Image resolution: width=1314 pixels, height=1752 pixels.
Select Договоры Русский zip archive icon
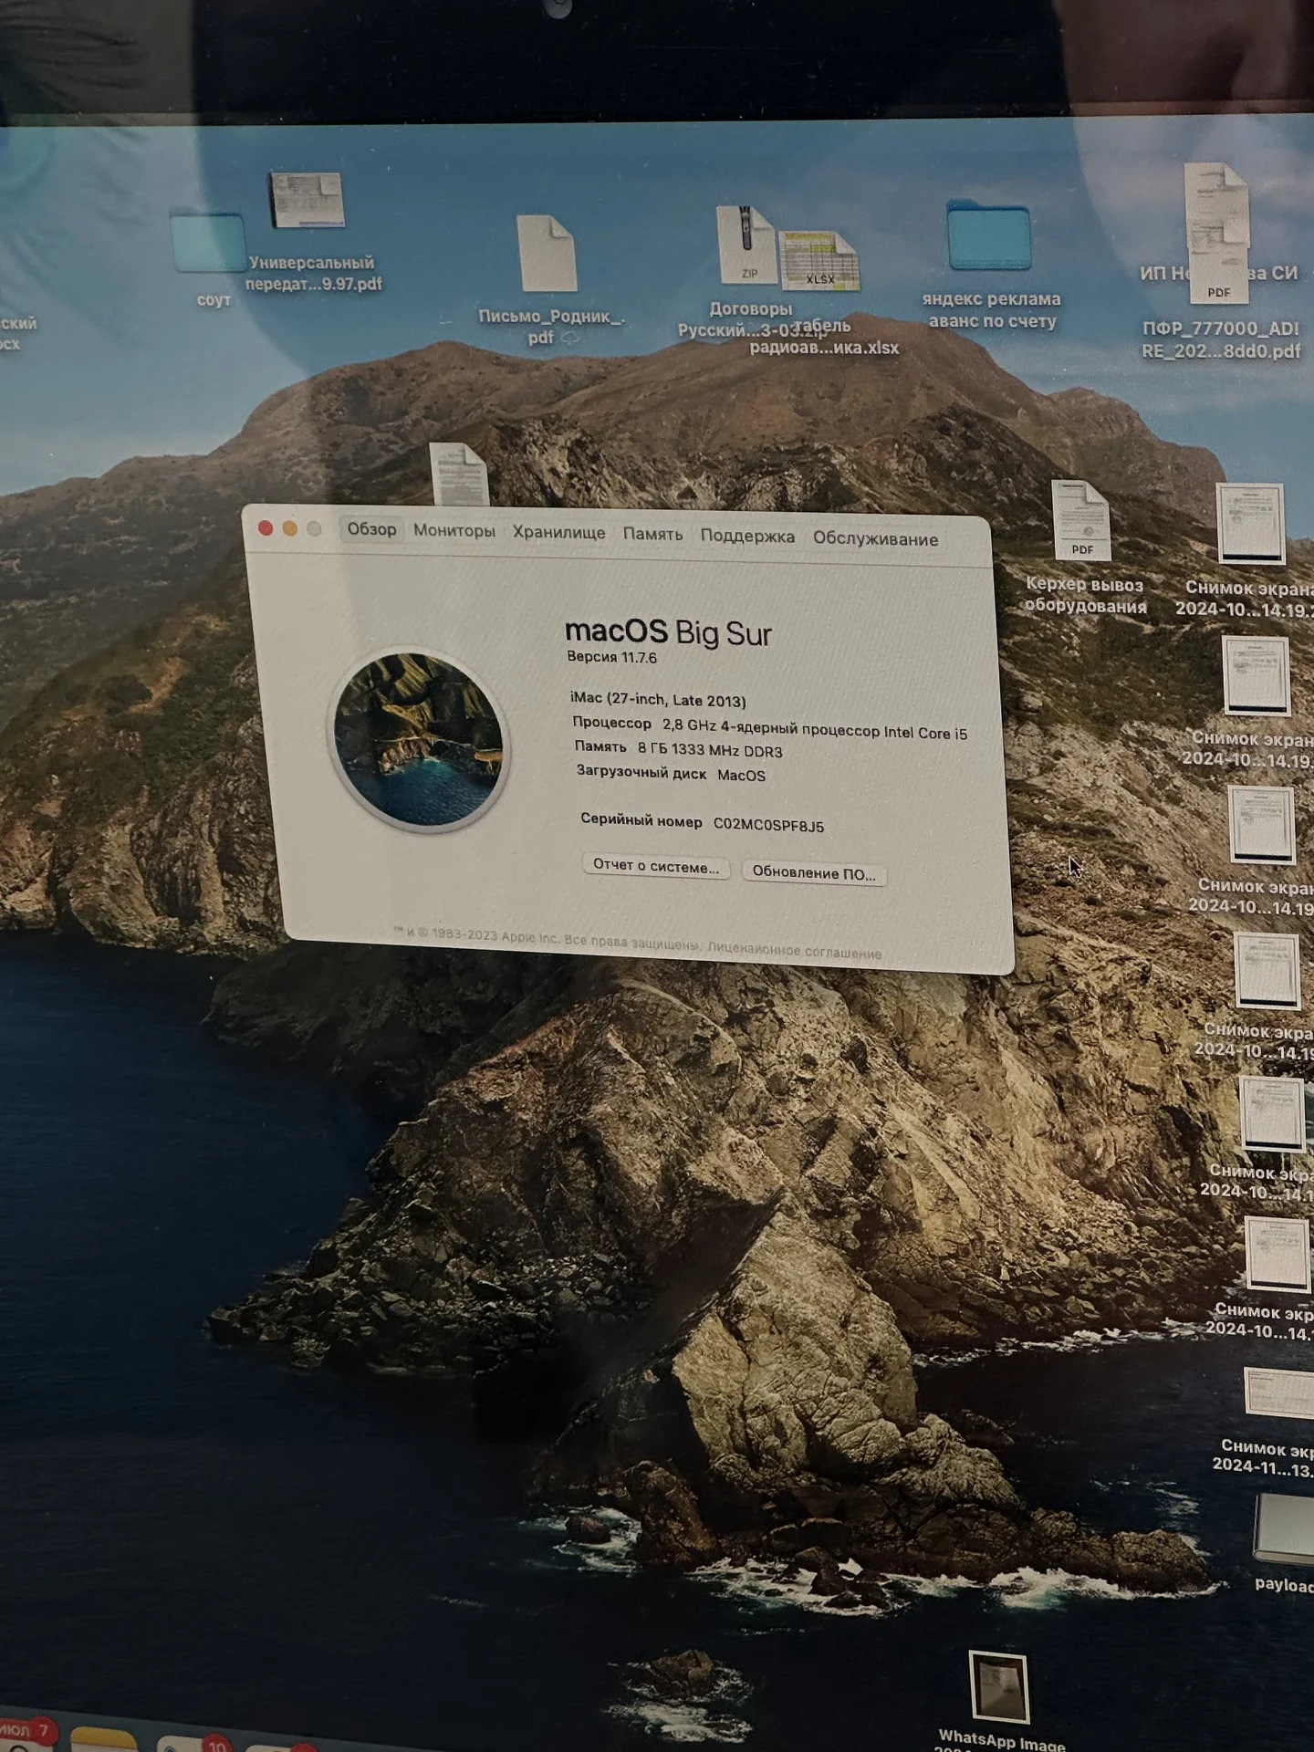(746, 245)
